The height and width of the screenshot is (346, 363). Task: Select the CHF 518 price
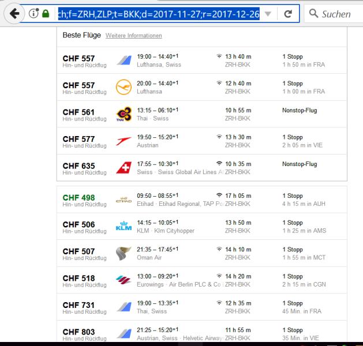click(78, 278)
